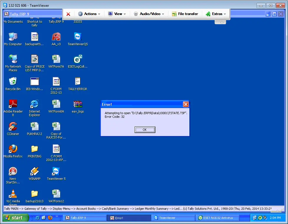Open the TeamViewer Actions dropdown menu

click(x=89, y=14)
